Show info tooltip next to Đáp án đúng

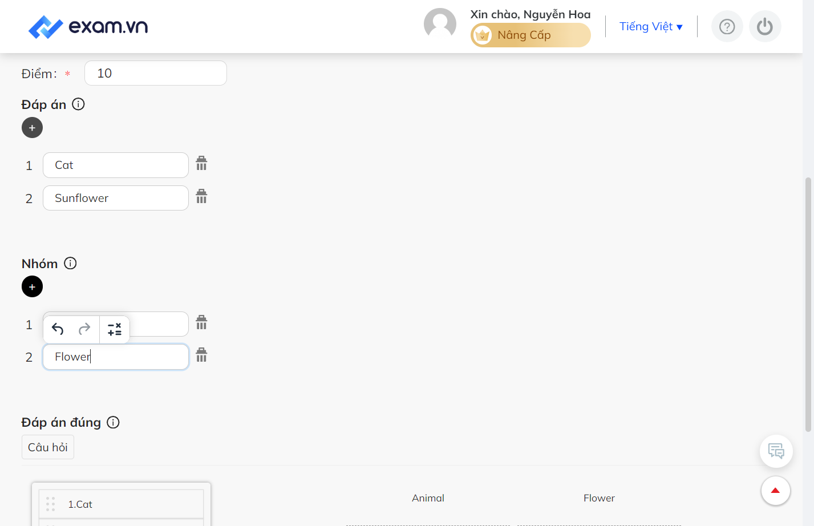click(114, 422)
